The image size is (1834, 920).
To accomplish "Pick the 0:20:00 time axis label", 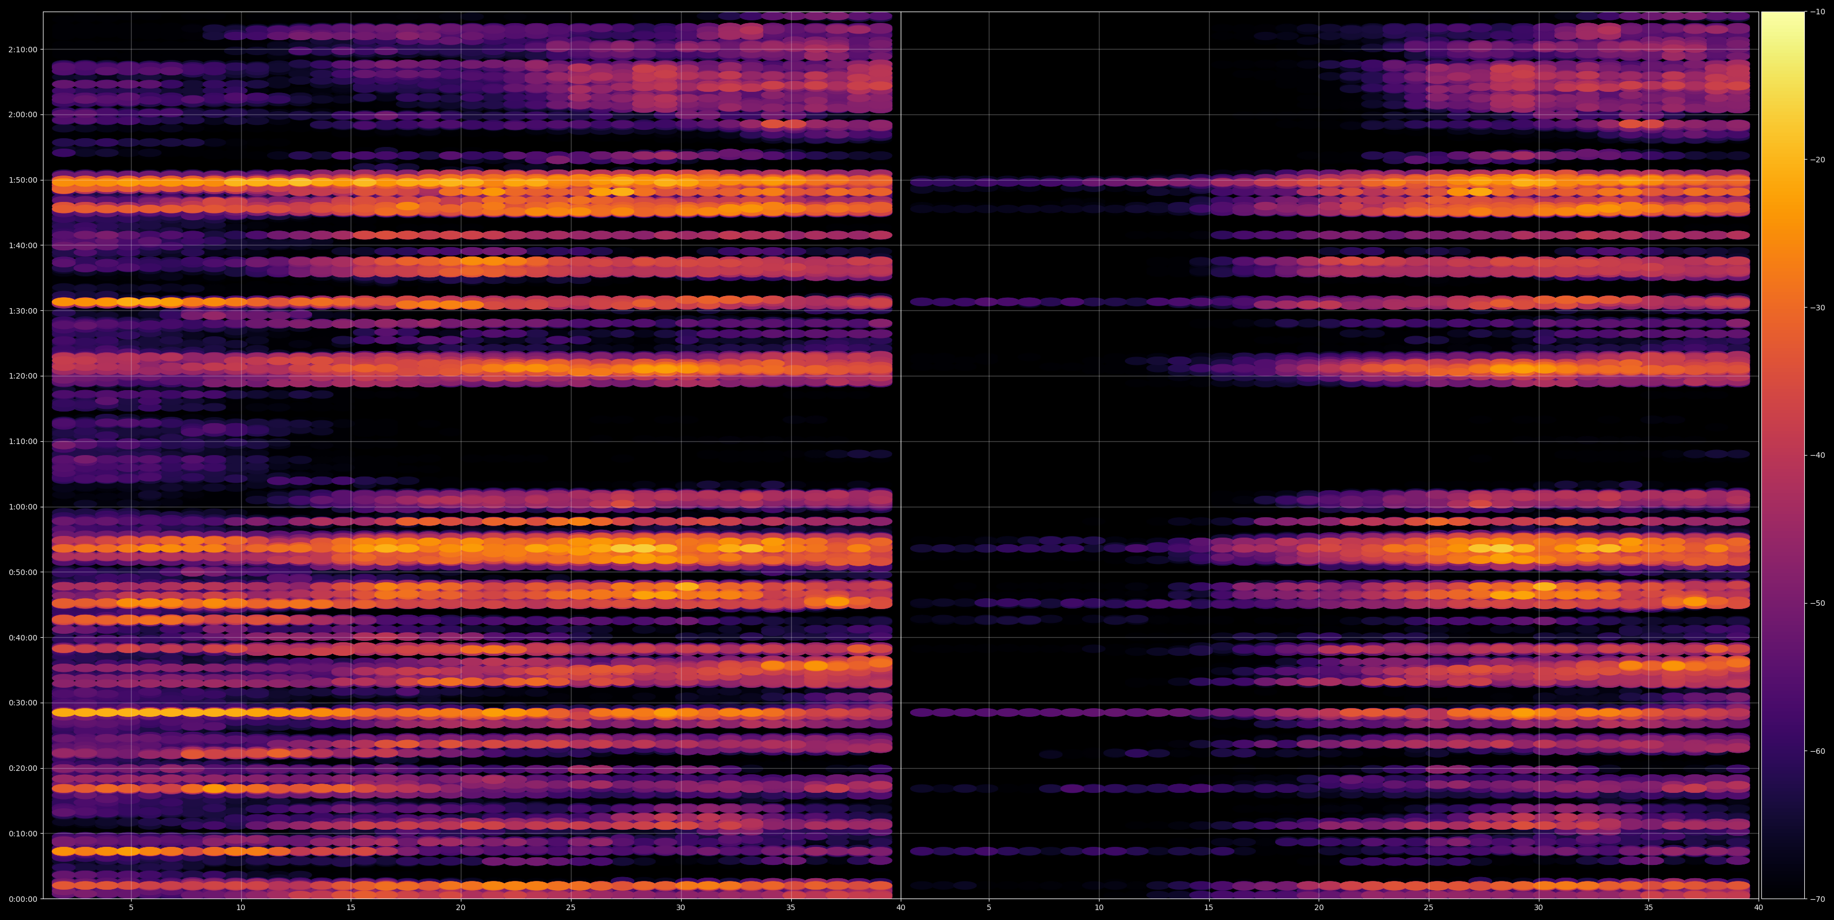I will pos(24,769).
